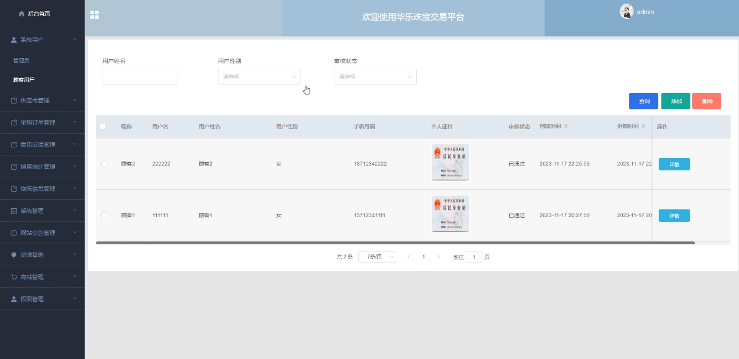739x359 pixels.
Task: Select 管理员 submenu item
Action: point(21,60)
